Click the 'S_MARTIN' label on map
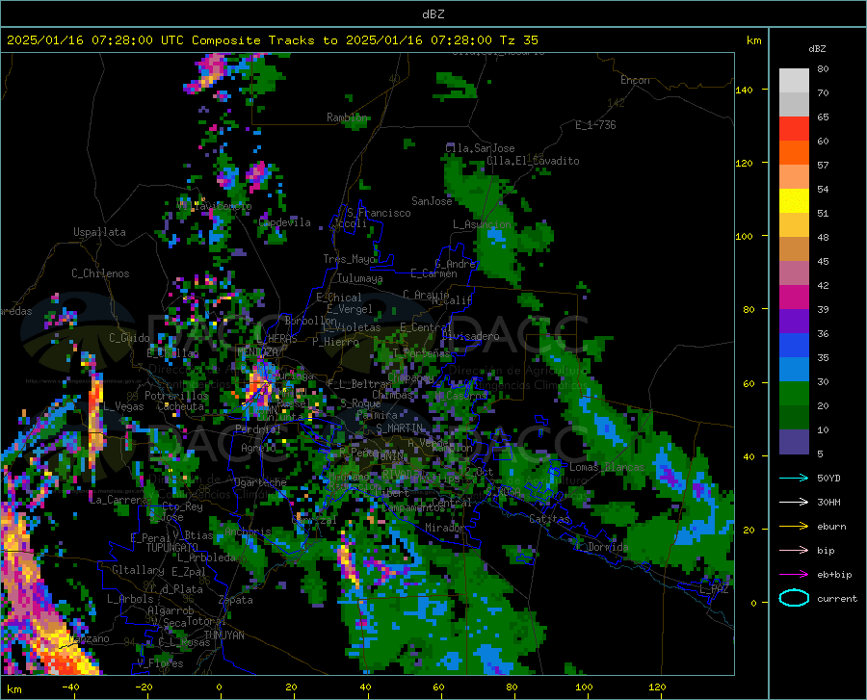This screenshot has height=700, width=867. point(400,428)
